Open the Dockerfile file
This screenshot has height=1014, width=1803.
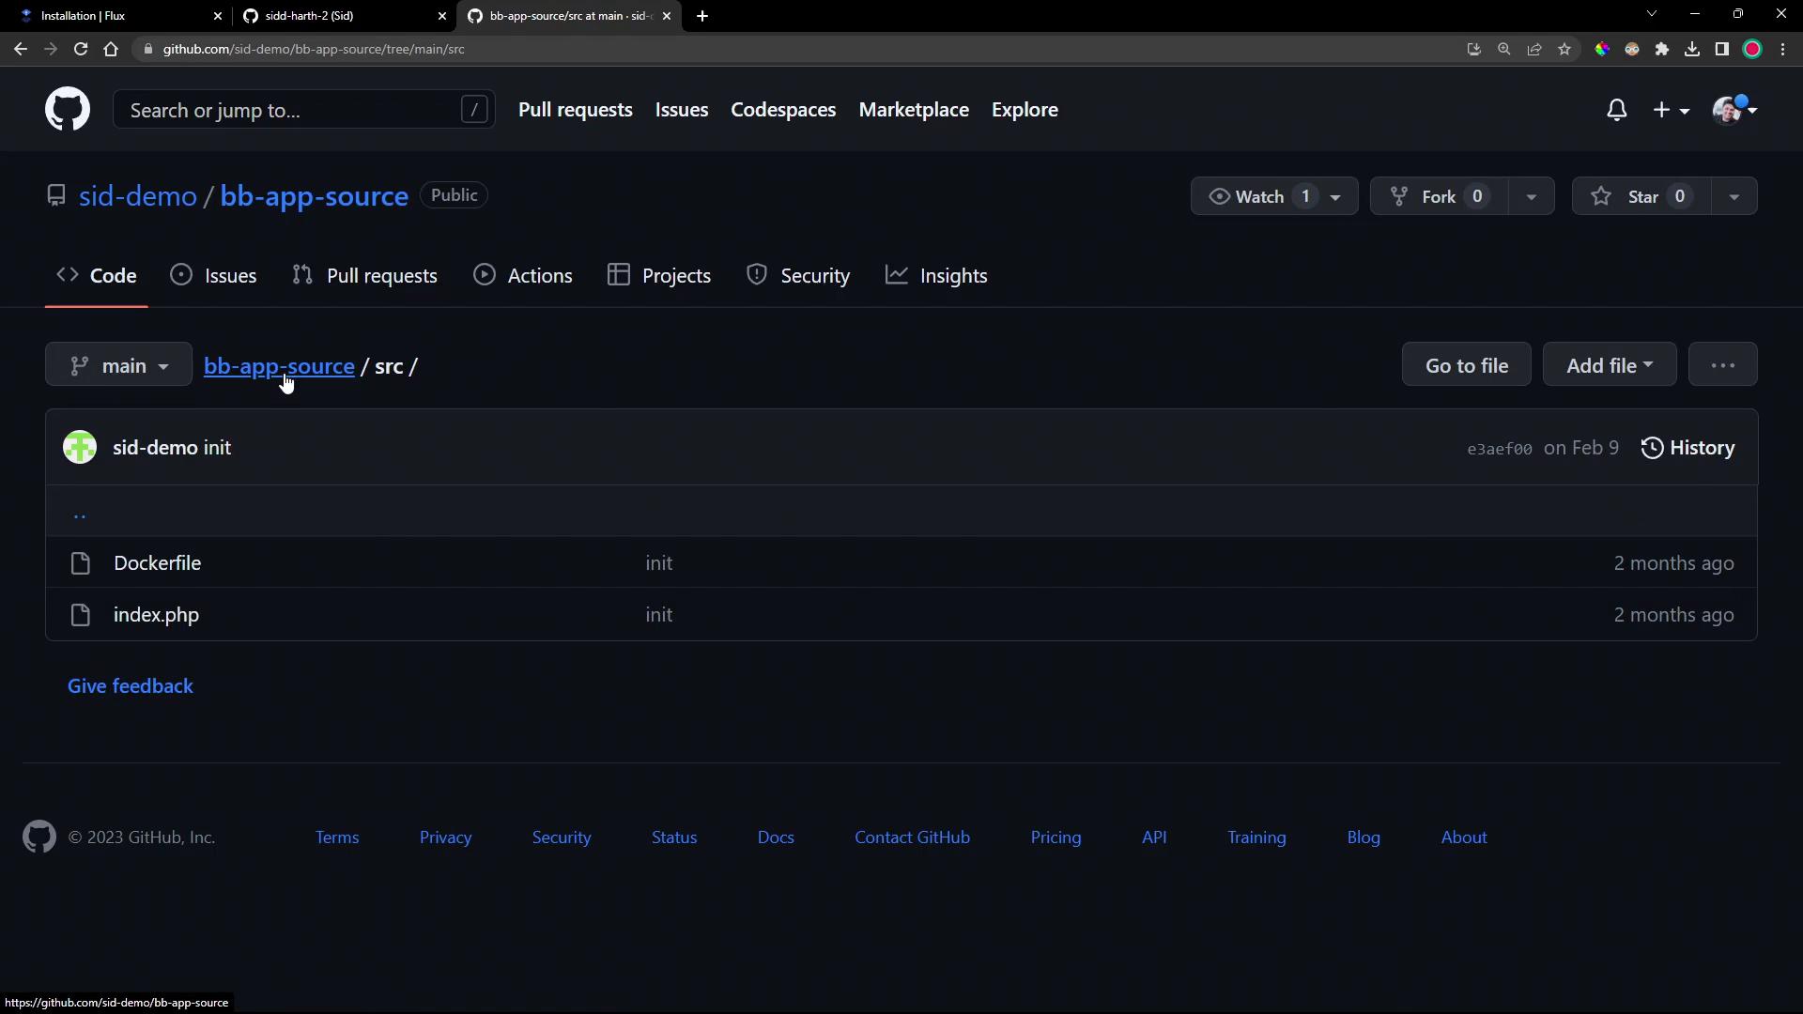[x=157, y=563]
